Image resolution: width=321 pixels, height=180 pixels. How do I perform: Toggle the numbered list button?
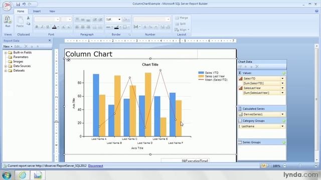click(x=100, y=26)
